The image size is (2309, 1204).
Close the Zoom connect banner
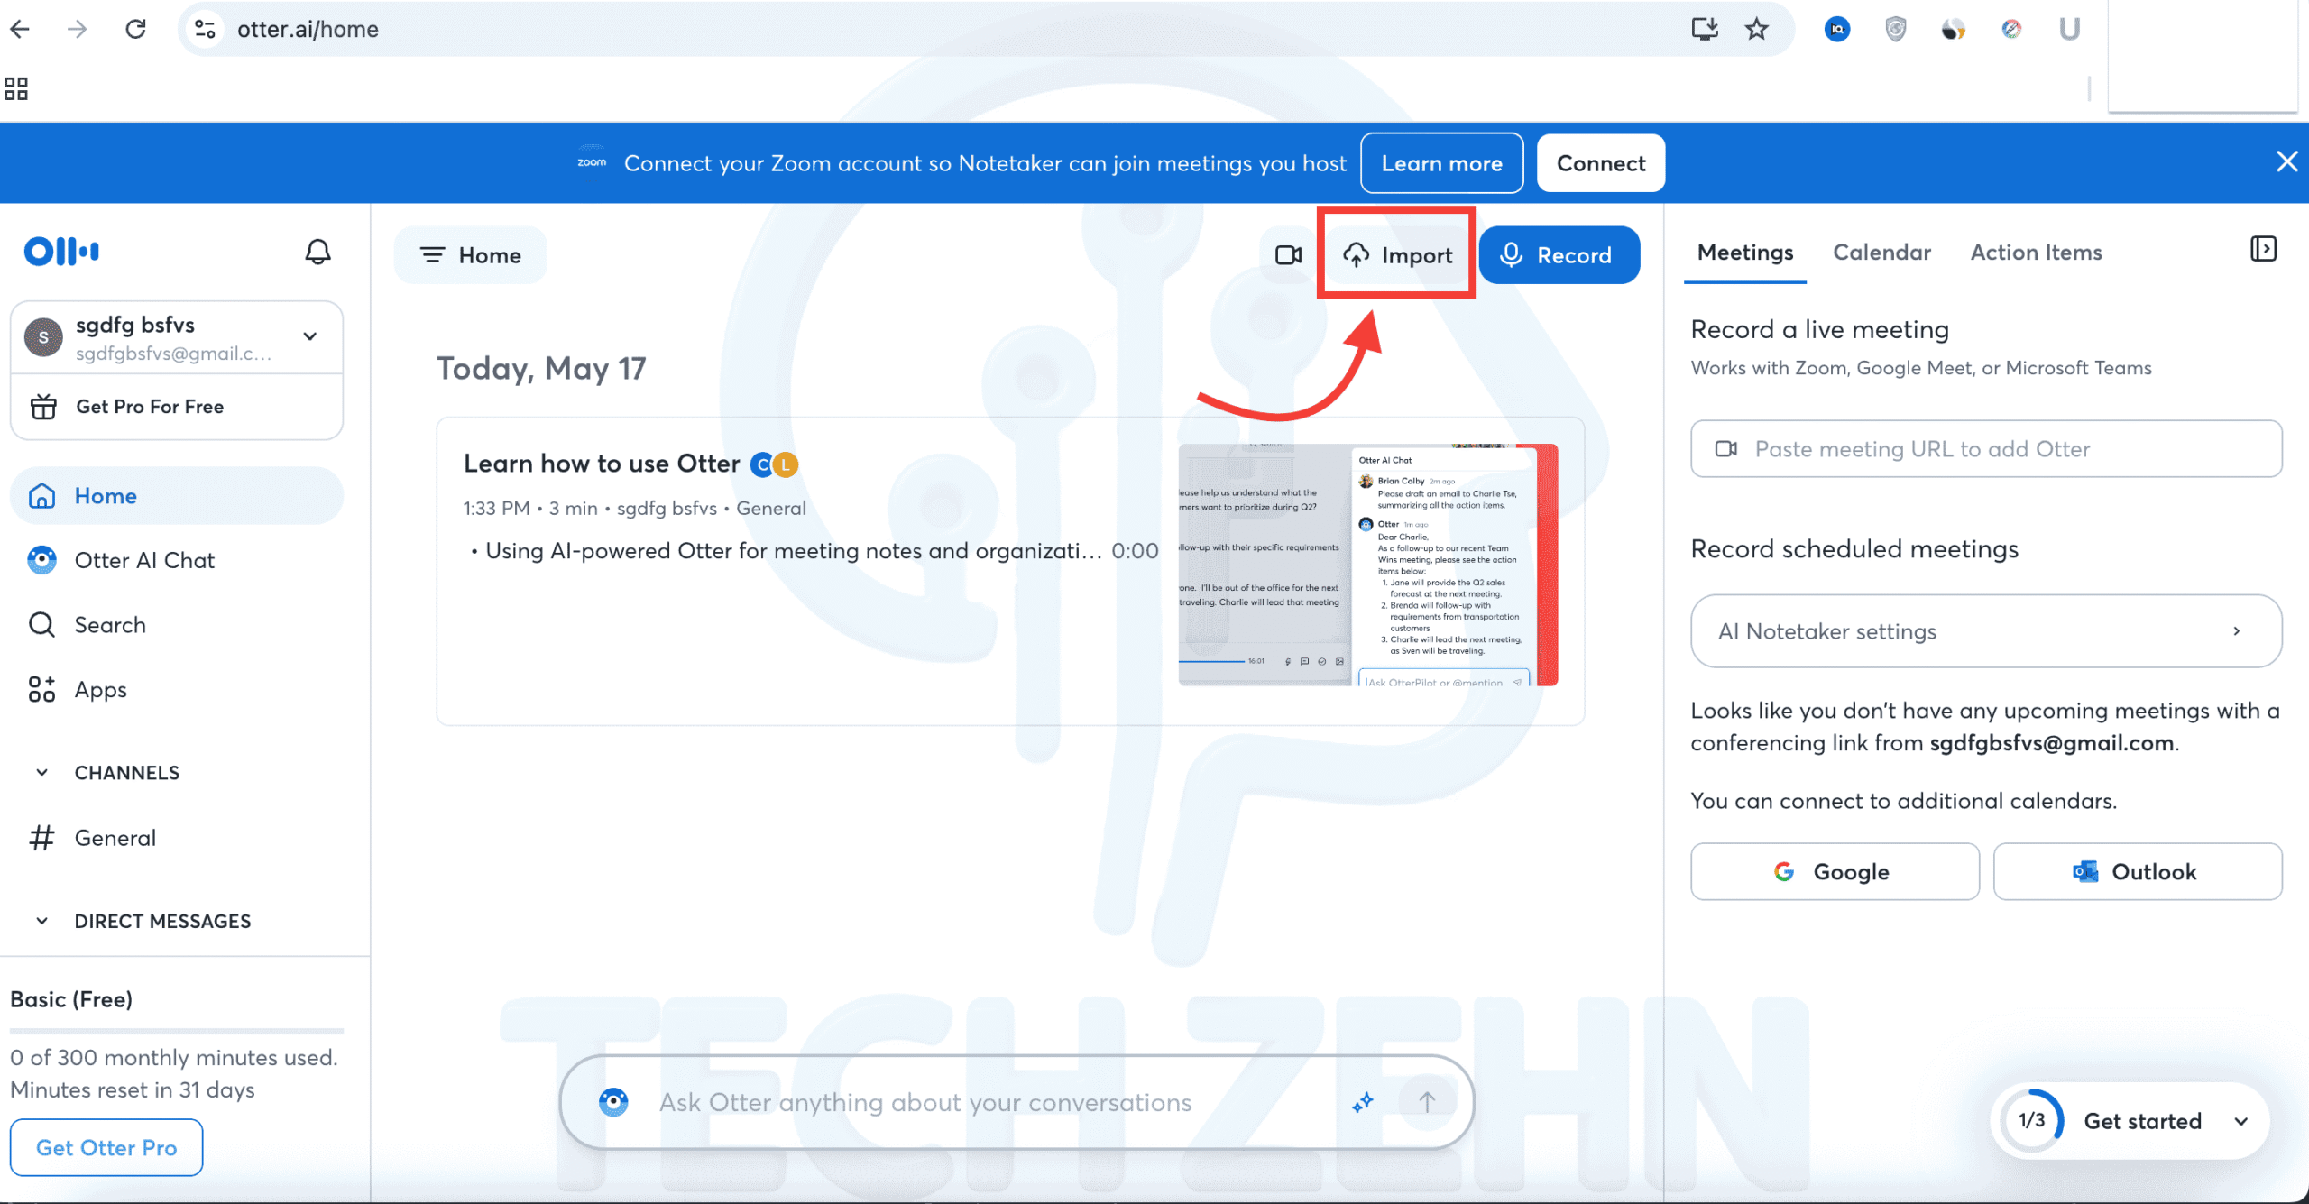click(2286, 162)
